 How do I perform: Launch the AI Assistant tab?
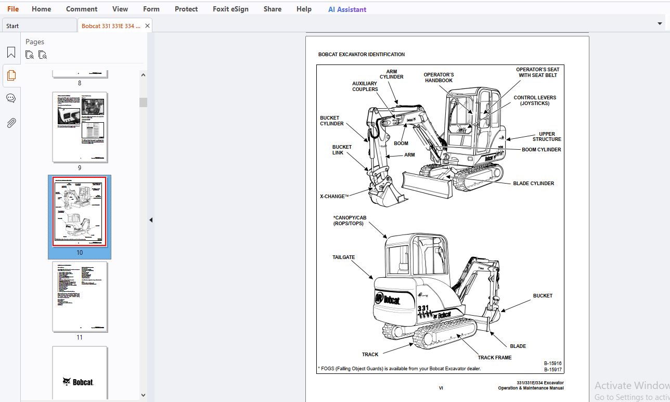click(347, 9)
